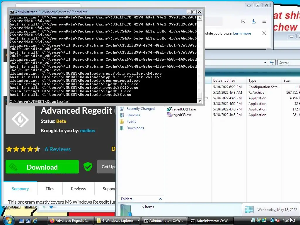Click the 6 items status text
300x225 pixels.
[148, 207]
